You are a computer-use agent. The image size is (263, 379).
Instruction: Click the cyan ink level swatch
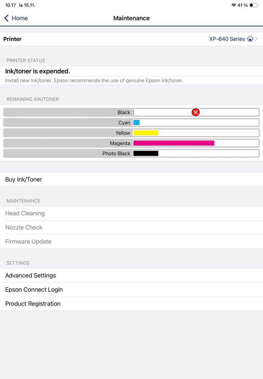point(136,123)
